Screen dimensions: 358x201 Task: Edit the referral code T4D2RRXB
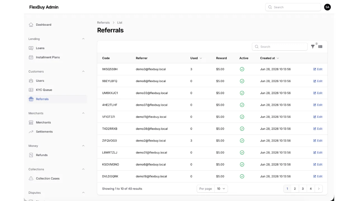tap(318, 129)
